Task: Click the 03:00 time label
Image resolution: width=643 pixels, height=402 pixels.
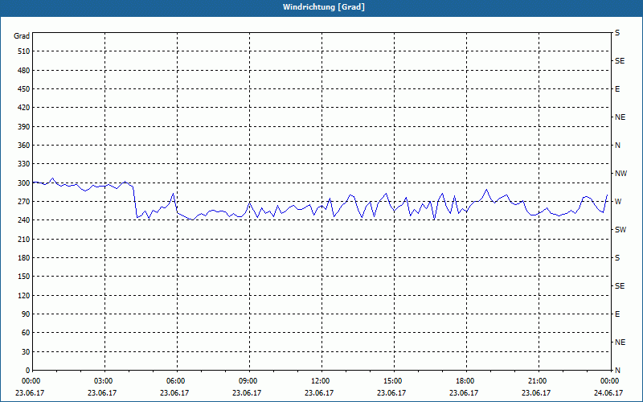Action: [103, 381]
